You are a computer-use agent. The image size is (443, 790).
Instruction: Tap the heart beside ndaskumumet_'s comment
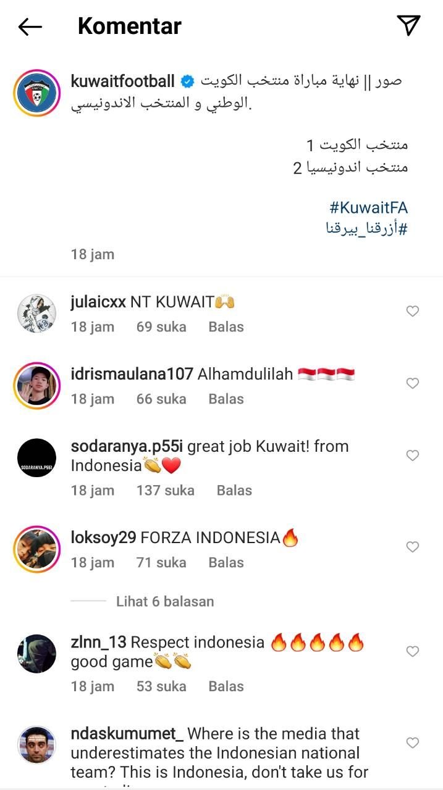point(412,742)
